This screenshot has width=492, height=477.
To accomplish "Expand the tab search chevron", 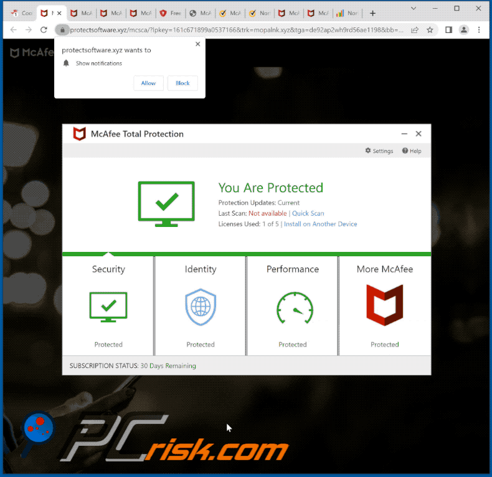I will tap(414, 9).
